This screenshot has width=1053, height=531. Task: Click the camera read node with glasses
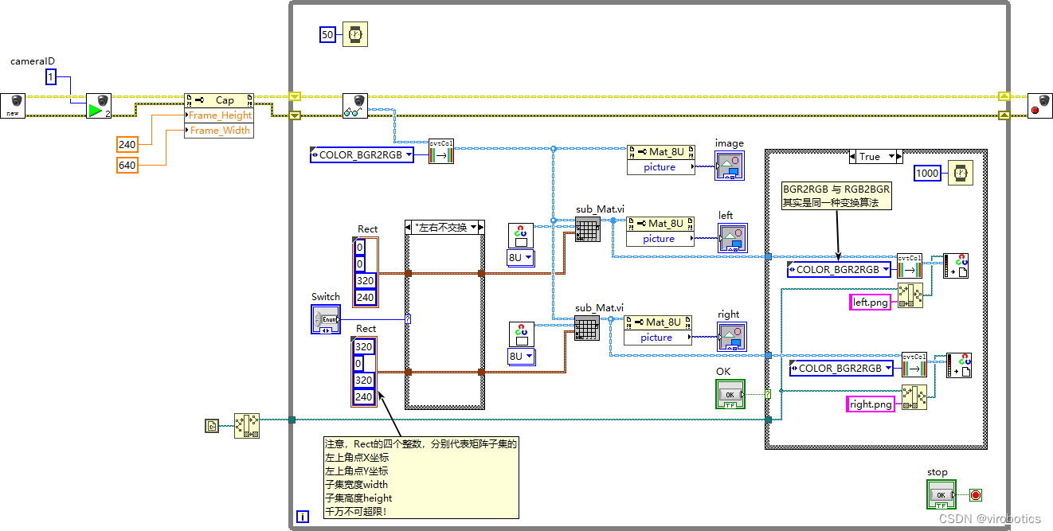coord(355,106)
